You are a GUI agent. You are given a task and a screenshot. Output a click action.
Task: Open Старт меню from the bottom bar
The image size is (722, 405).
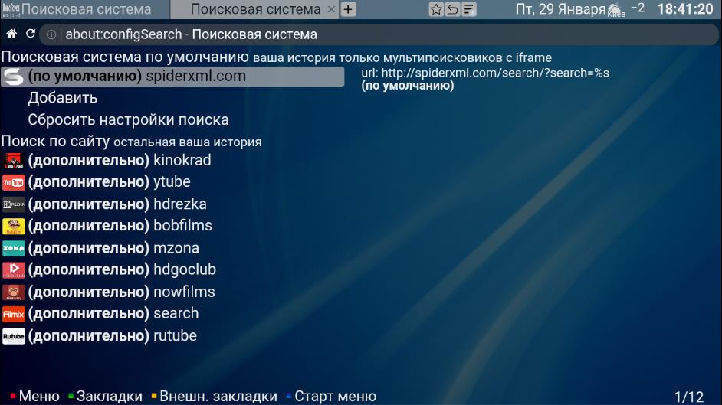[x=335, y=396]
